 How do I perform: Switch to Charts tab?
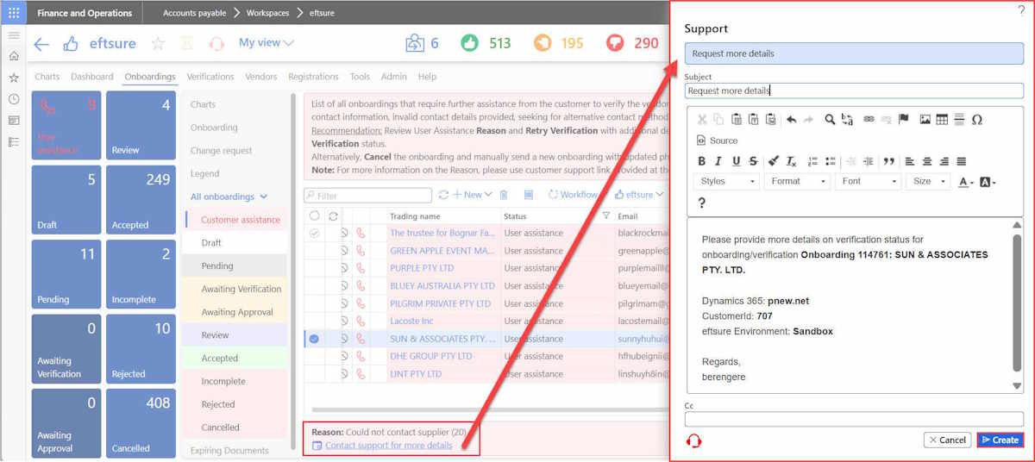(47, 77)
